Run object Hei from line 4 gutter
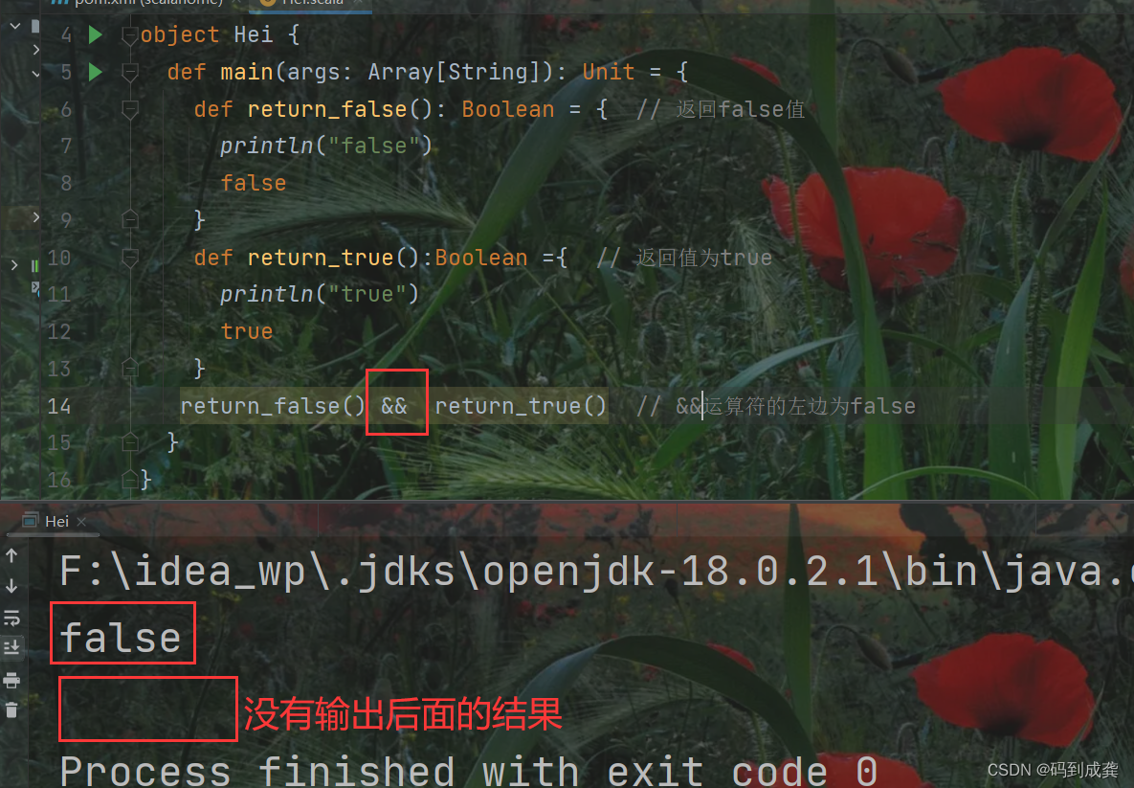Viewport: 1134px width, 788px height. point(96,34)
